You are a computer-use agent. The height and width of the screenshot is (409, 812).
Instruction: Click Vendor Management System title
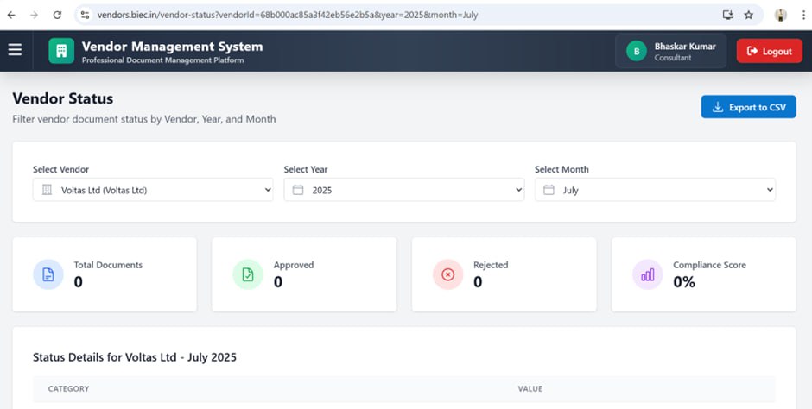[173, 47]
